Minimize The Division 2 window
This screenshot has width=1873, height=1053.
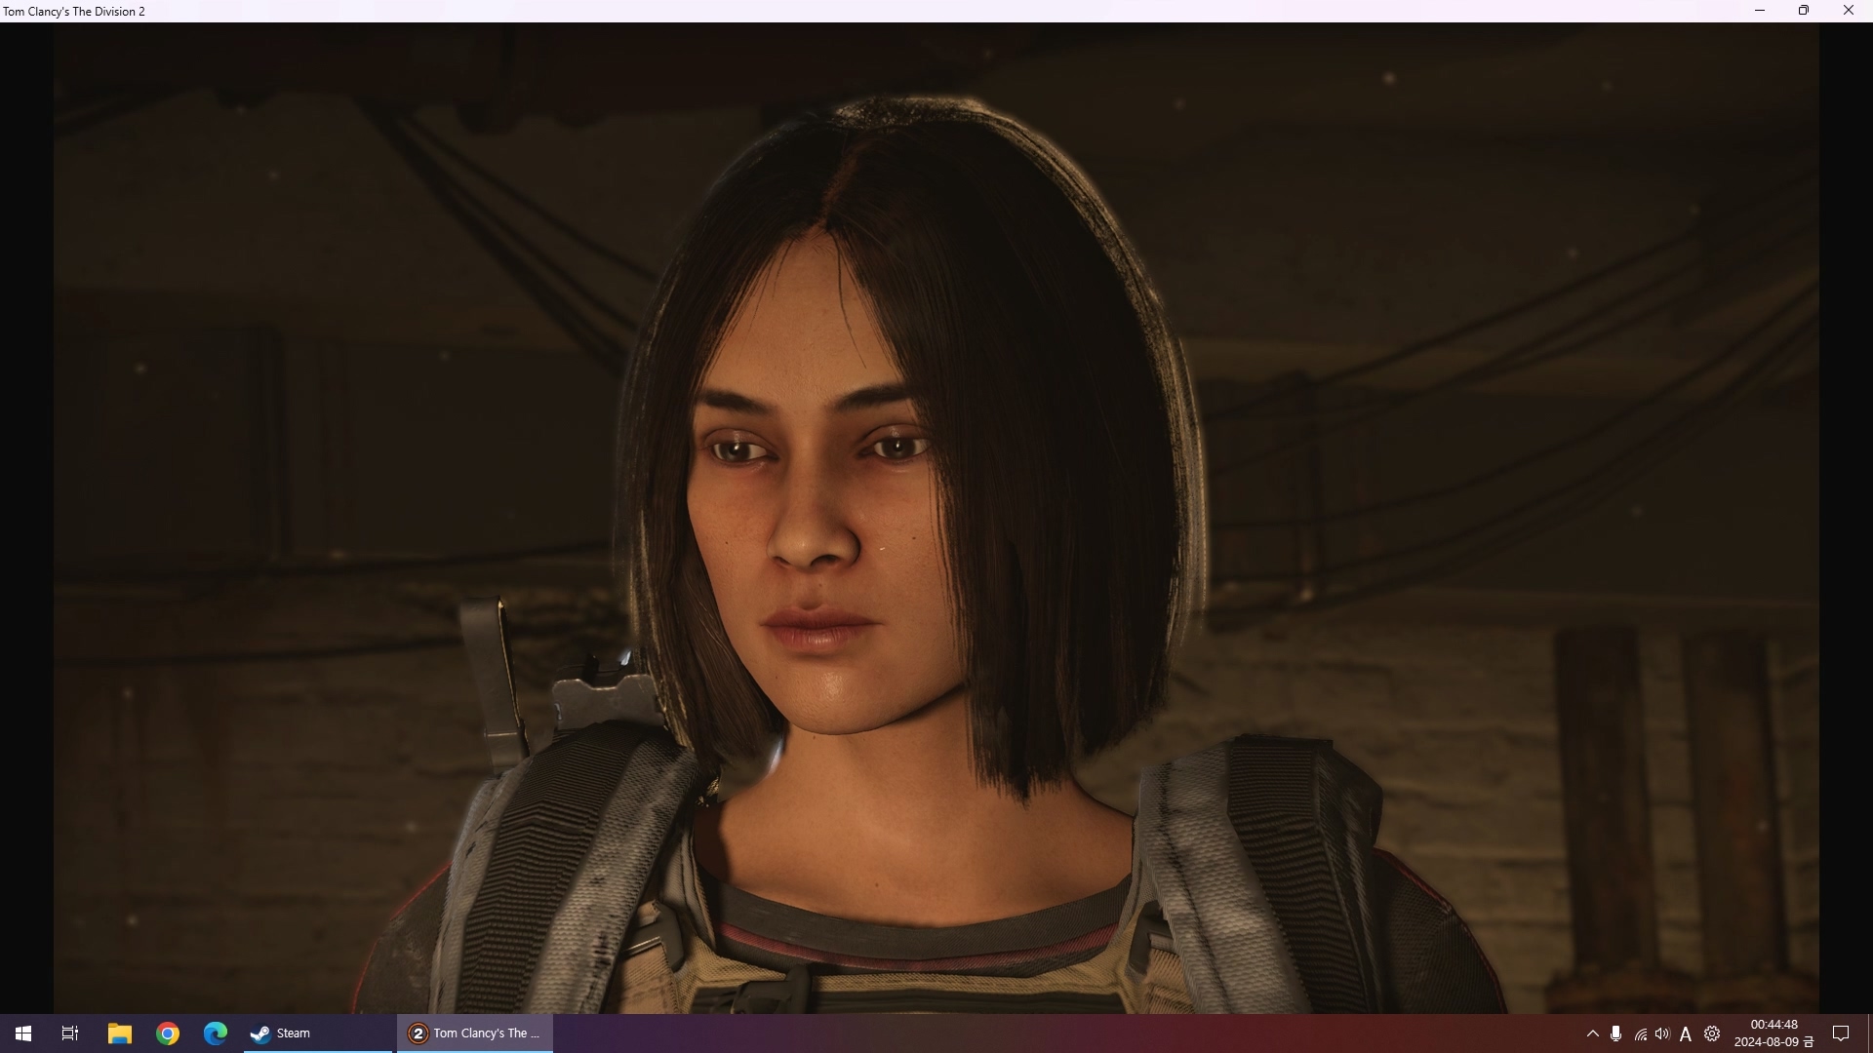point(1760,11)
